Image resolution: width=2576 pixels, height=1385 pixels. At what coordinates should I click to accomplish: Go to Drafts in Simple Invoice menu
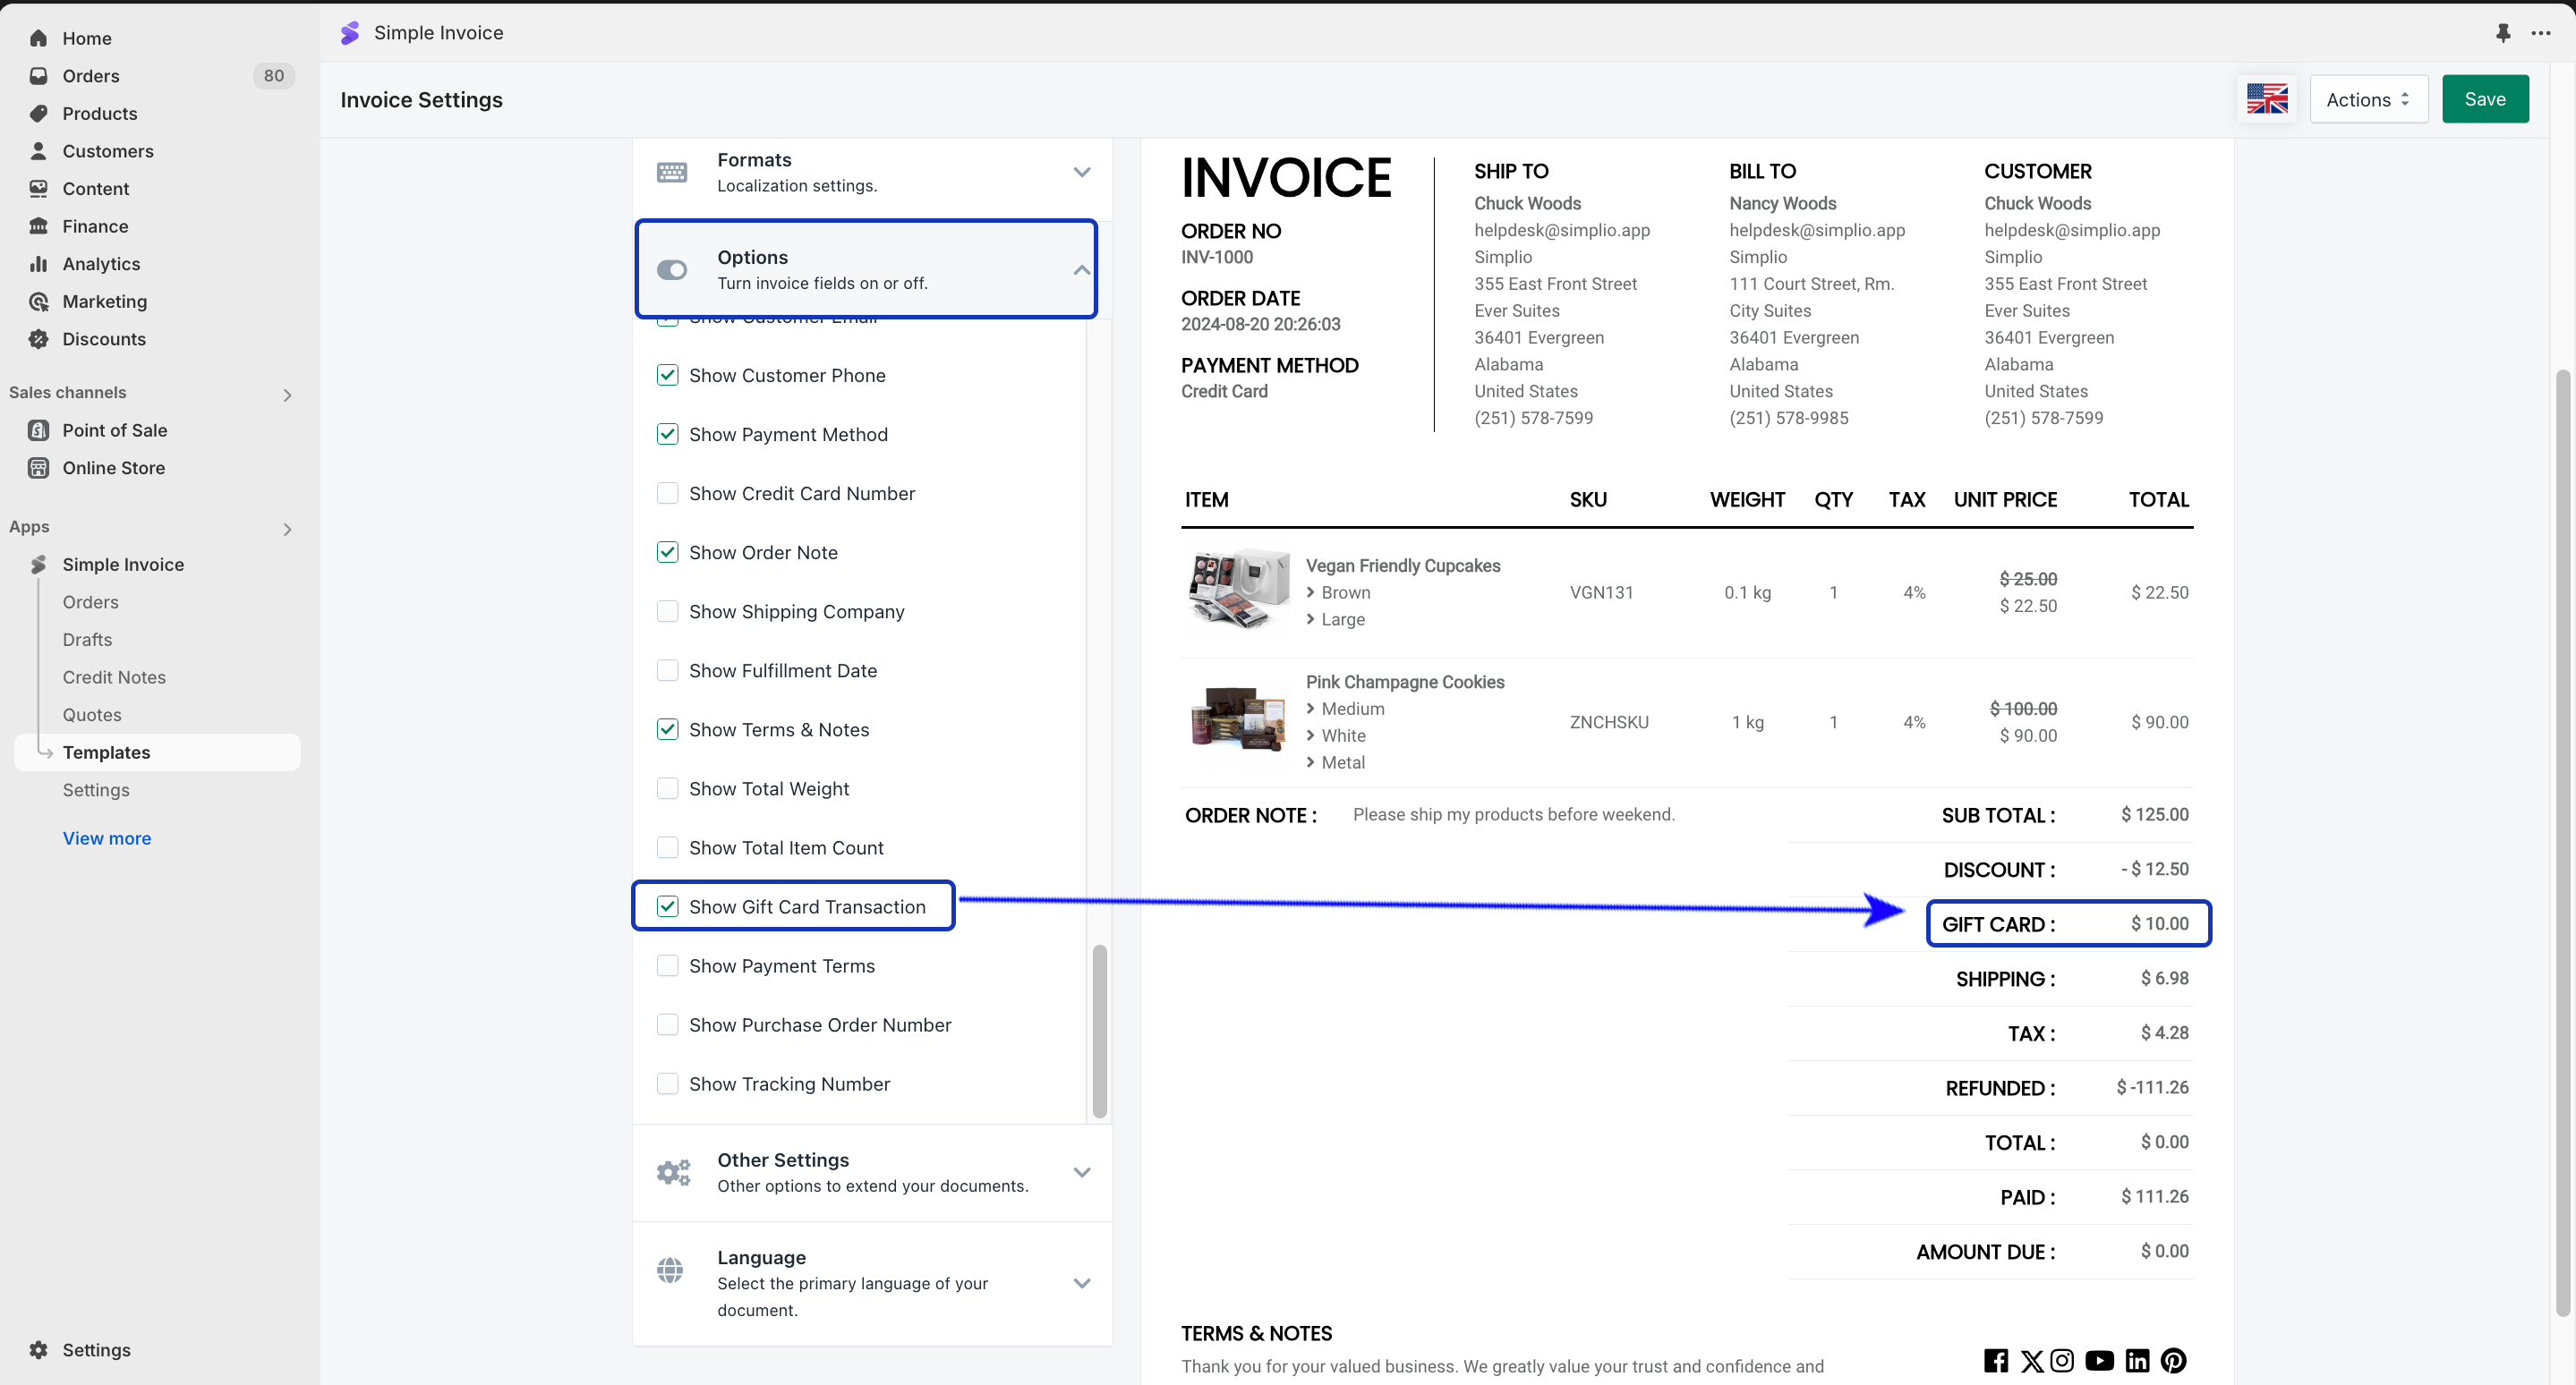point(87,640)
